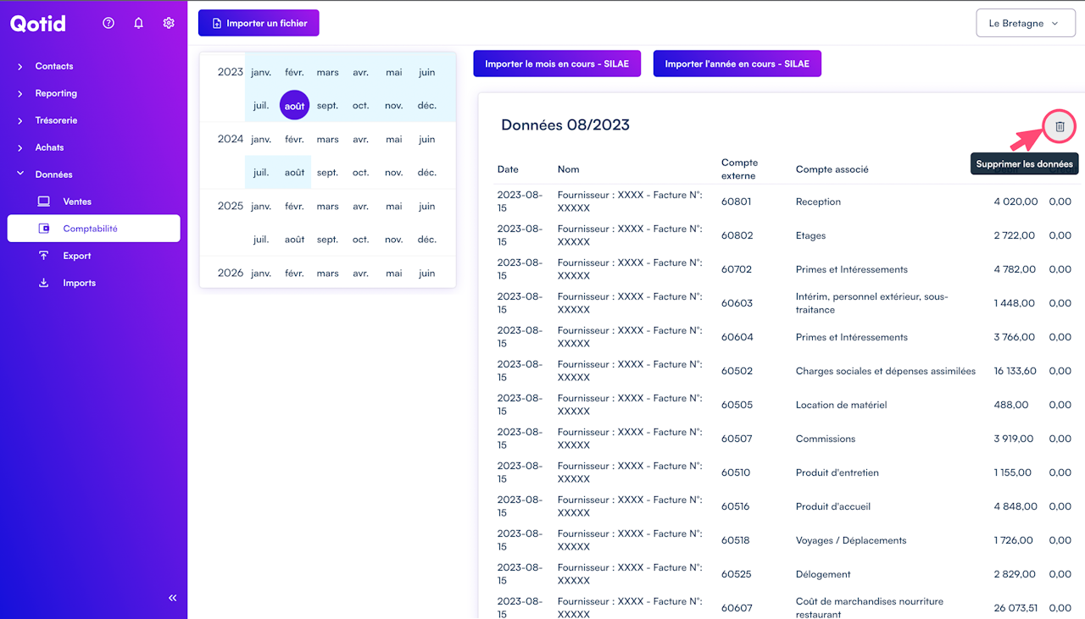Open the settings gear icon
This screenshot has height=619, width=1085.
(x=169, y=23)
